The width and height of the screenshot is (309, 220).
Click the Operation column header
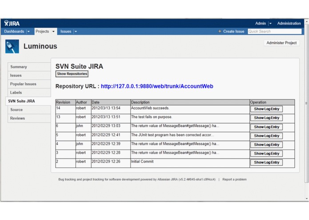coord(272,102)
